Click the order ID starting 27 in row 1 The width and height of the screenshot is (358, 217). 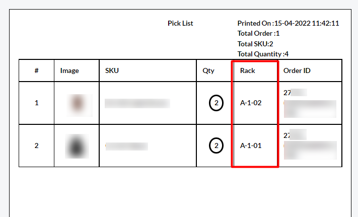click(295, 93)
